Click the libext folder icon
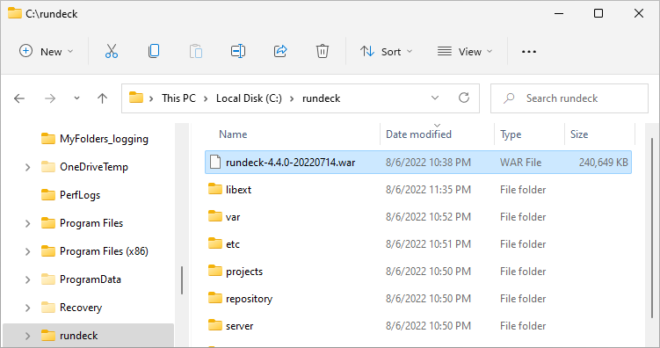This screenshot has height=348, width=660. click(x=215, y=189)
